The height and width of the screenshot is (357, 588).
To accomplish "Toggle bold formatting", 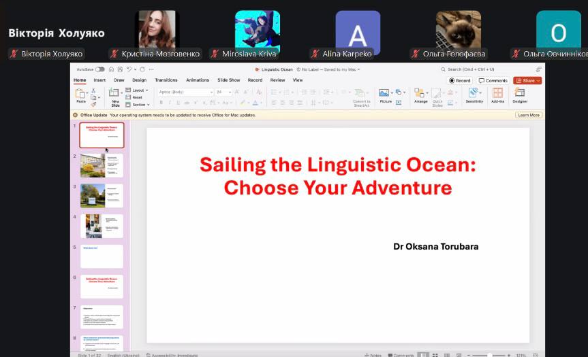I will pos(161,103).
